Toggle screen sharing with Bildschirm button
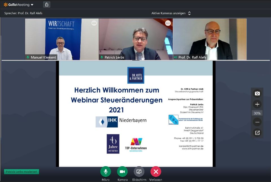 (x=139, y=172)
